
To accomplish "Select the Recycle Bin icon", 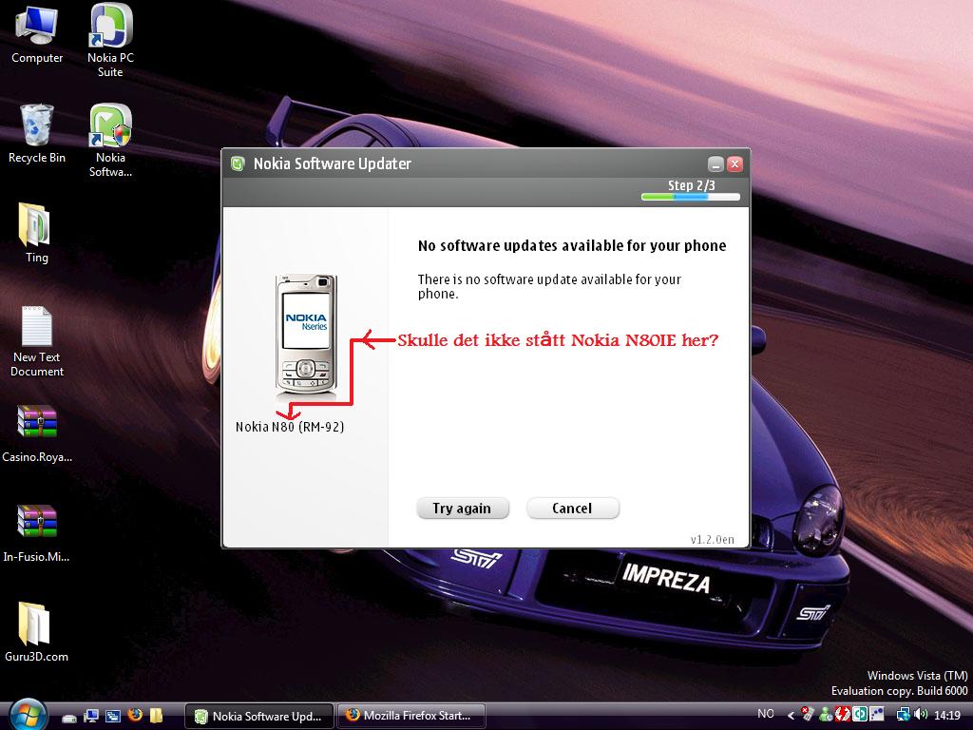I will click(x=37, y=133).
